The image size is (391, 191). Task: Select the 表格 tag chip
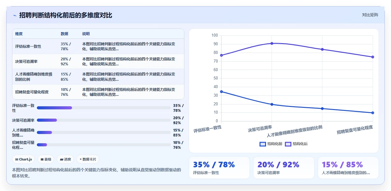46,159
